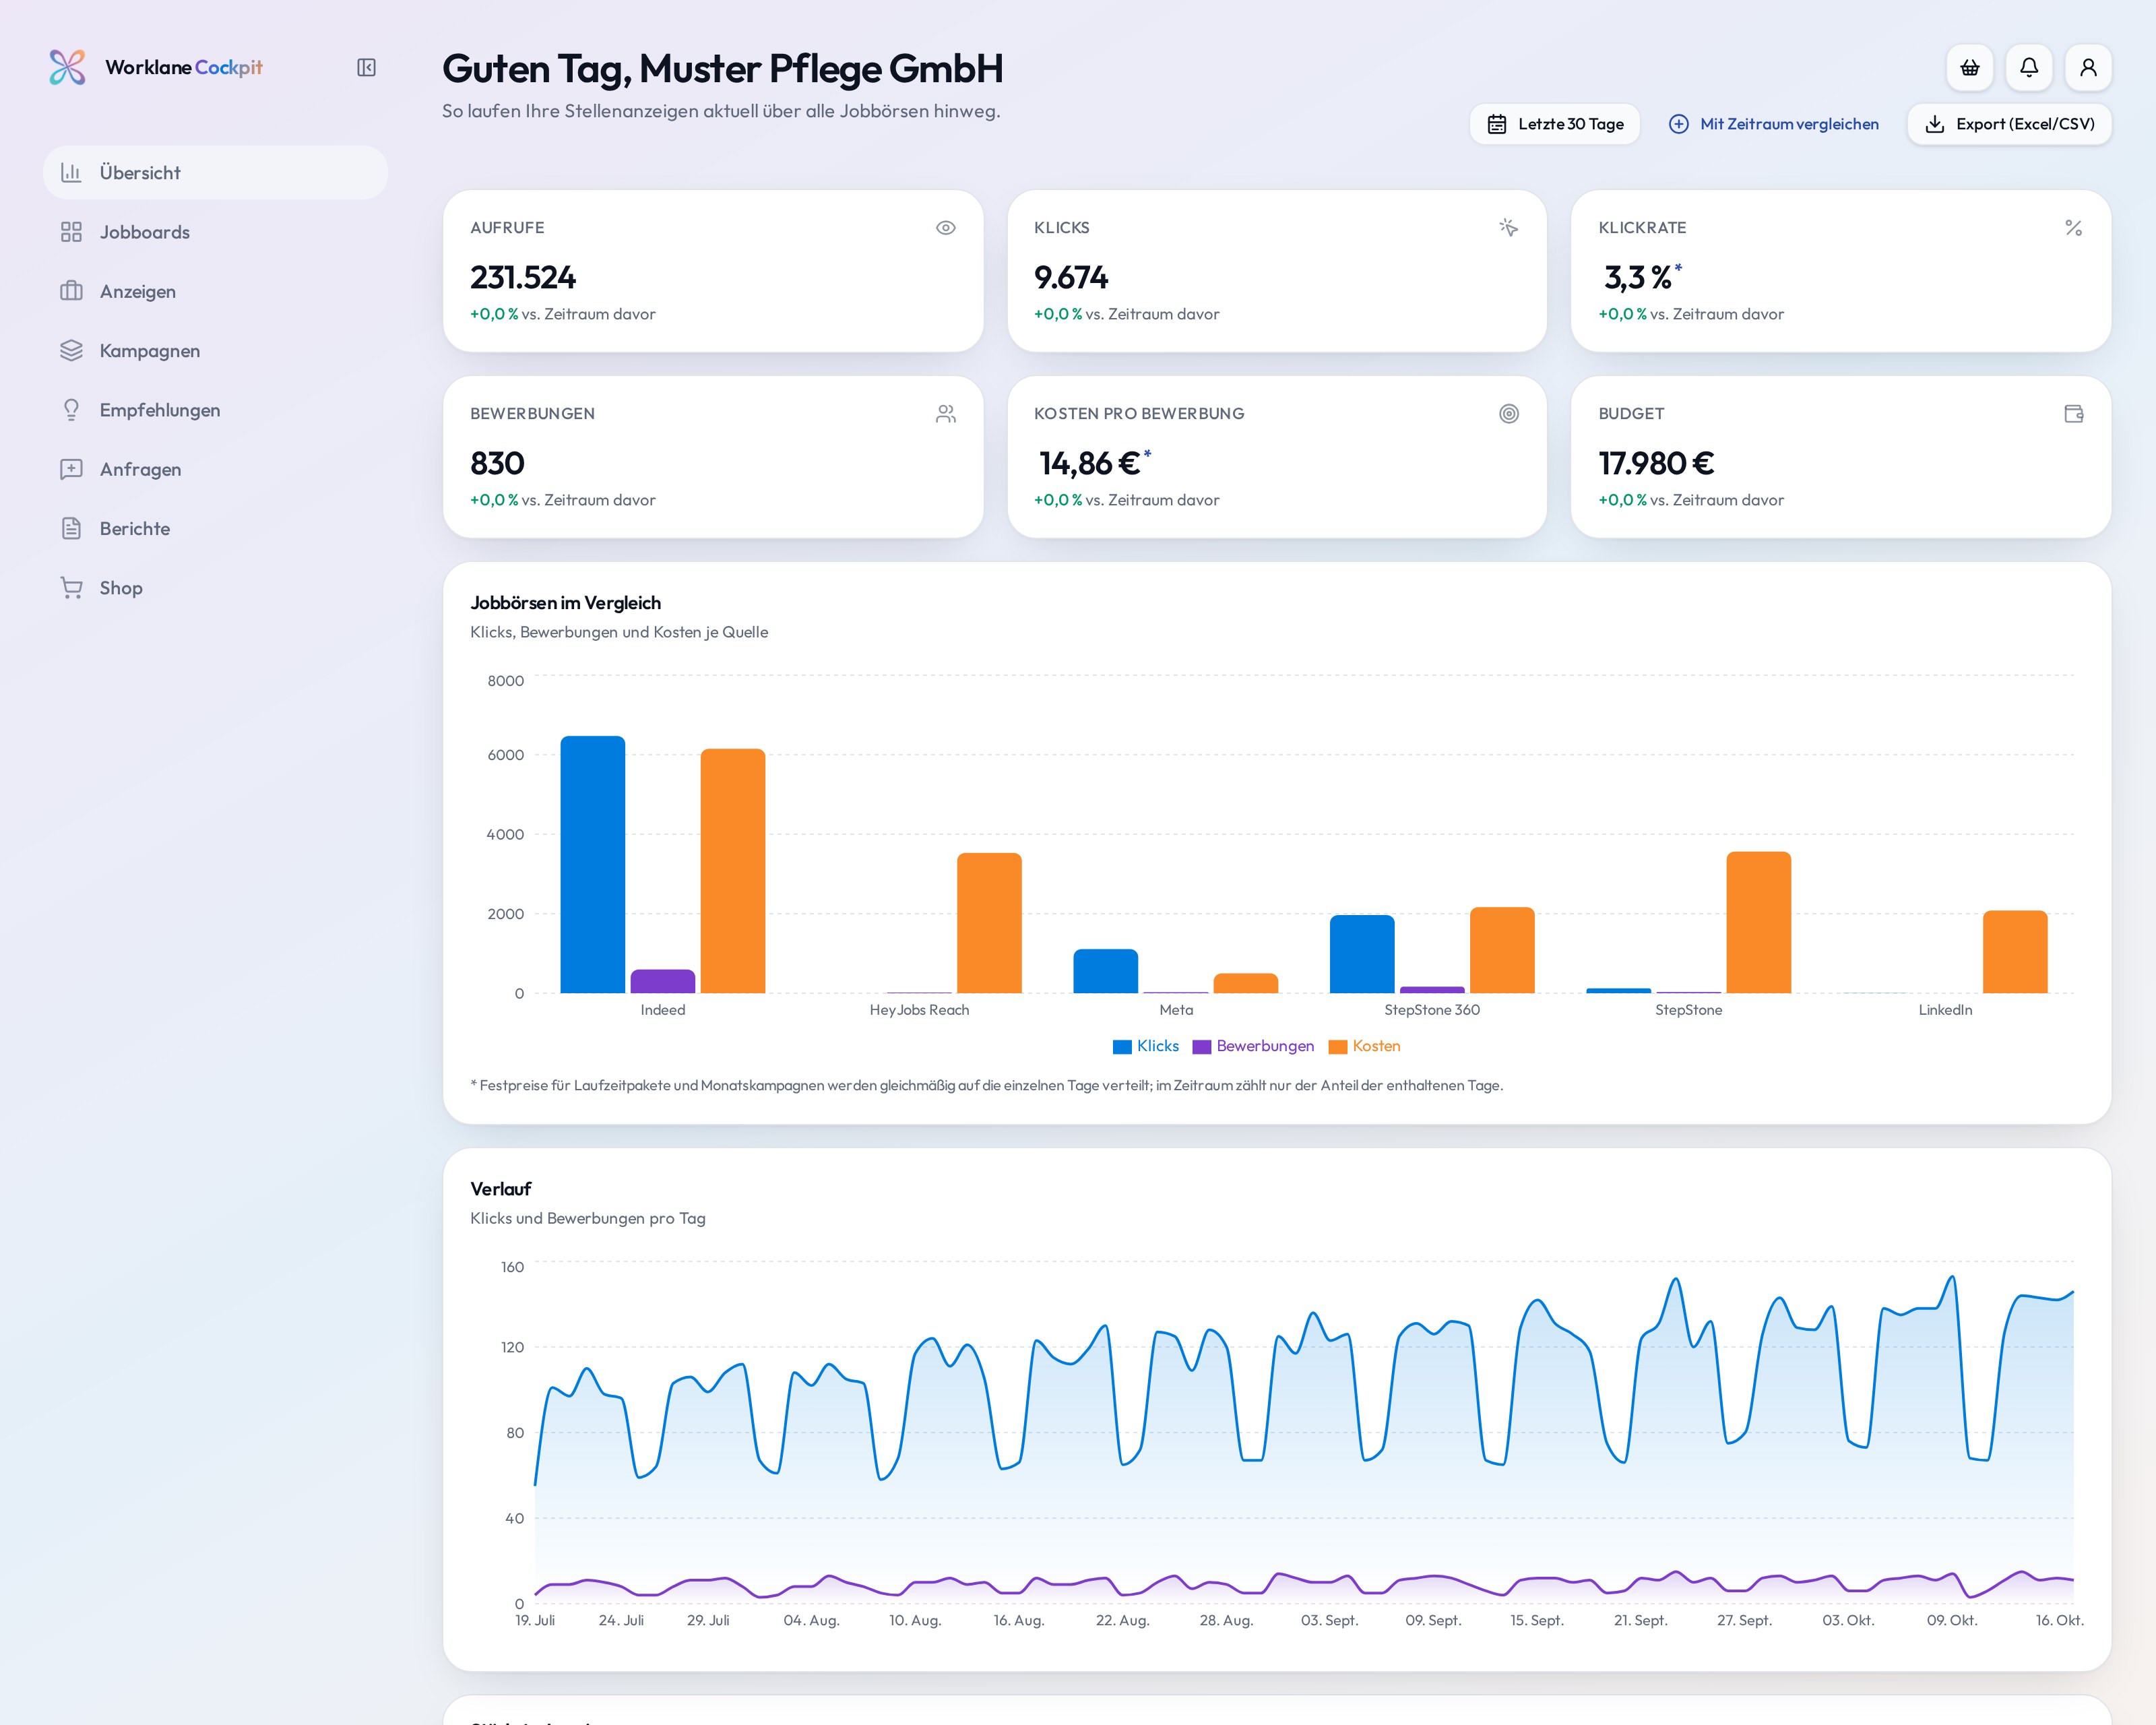The height and width of the screenshot is (1725, 2156).
Task: Open Anfragen in the sidebar
Action: tap(215, 469)
